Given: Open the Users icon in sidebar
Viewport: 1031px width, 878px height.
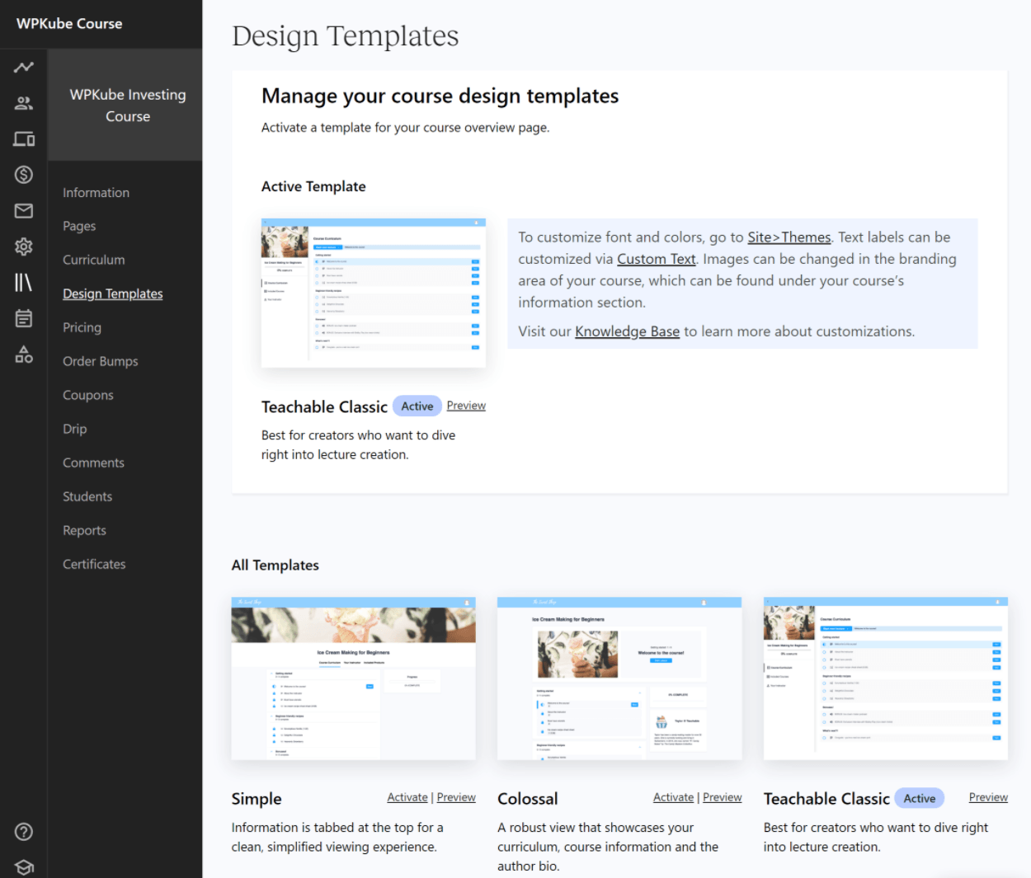Looking at the screenshot, I should pos(24,103).
